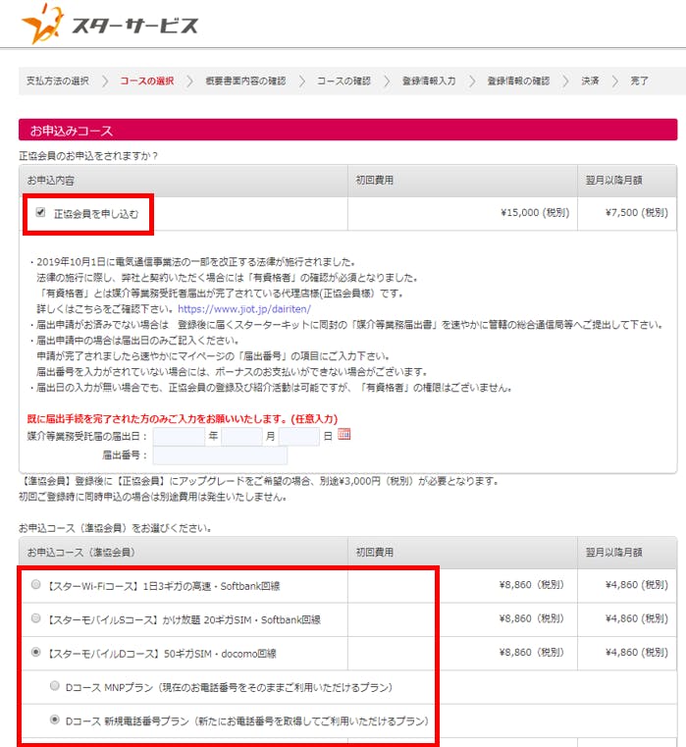The height and width of the screenshot is (747, 686).
Task: Choose the Dコース 新規電話番号プラン option
Action: [55, 720]
